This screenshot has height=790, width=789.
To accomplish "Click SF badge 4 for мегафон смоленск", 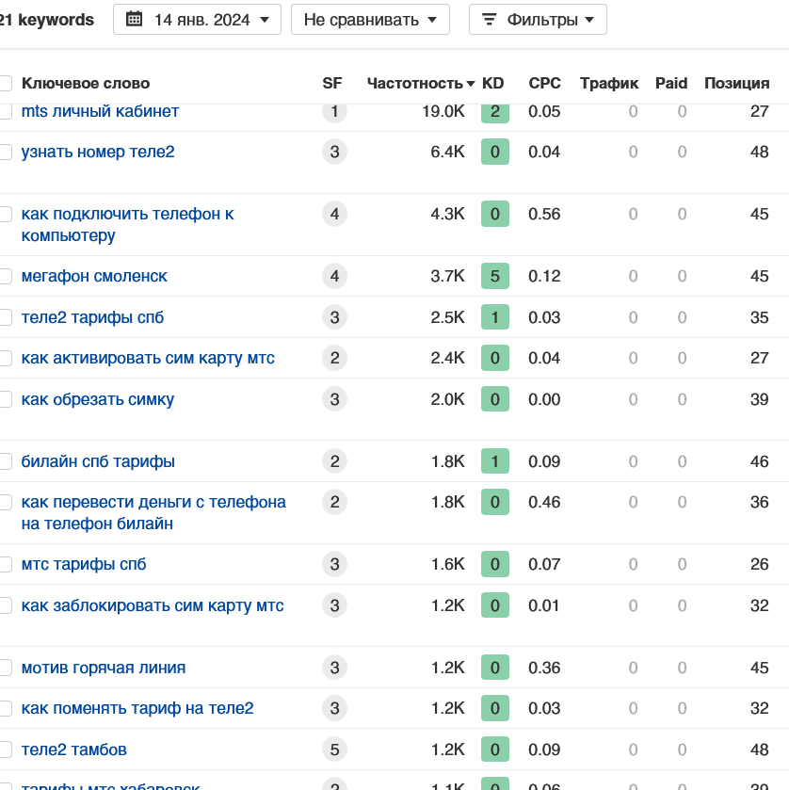I will click(x=334, y=276).
